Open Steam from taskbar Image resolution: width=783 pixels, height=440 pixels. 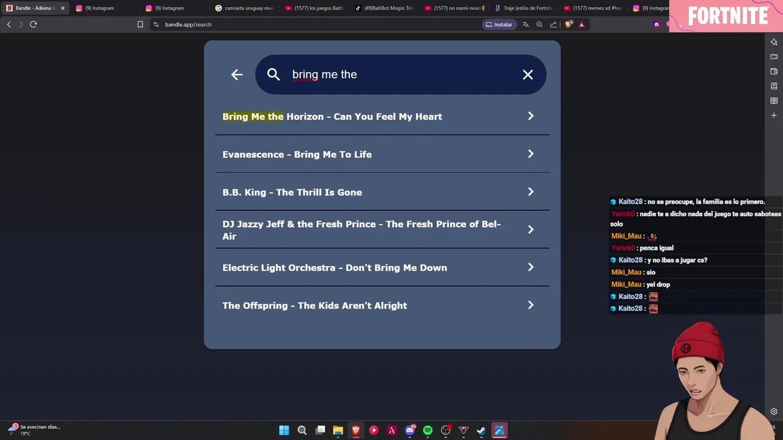pyautogui.click(x=481, y=430)
